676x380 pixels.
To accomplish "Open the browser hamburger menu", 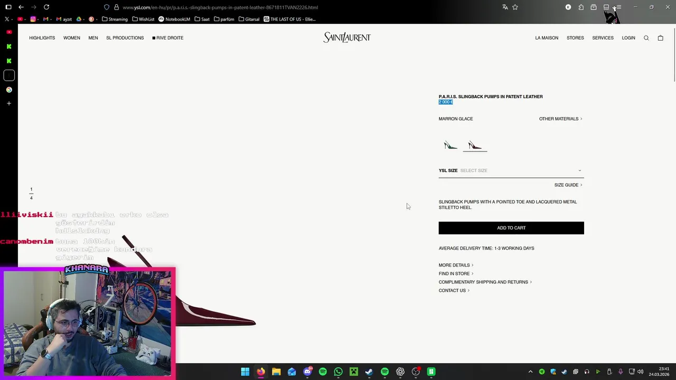I will coord(618,7).
